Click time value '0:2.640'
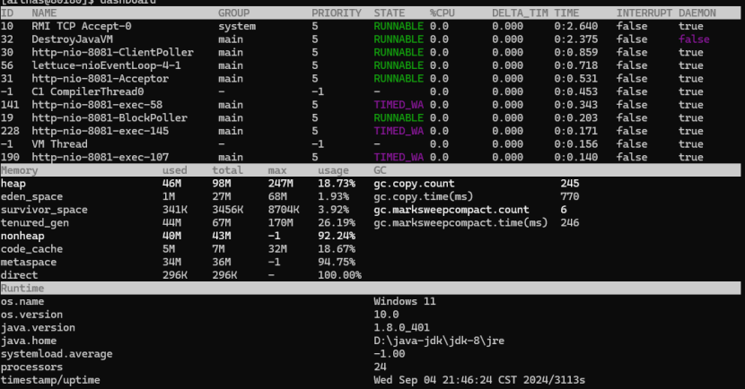The width and height of the screenshot is (745, 389). click(x=576, y=26)
